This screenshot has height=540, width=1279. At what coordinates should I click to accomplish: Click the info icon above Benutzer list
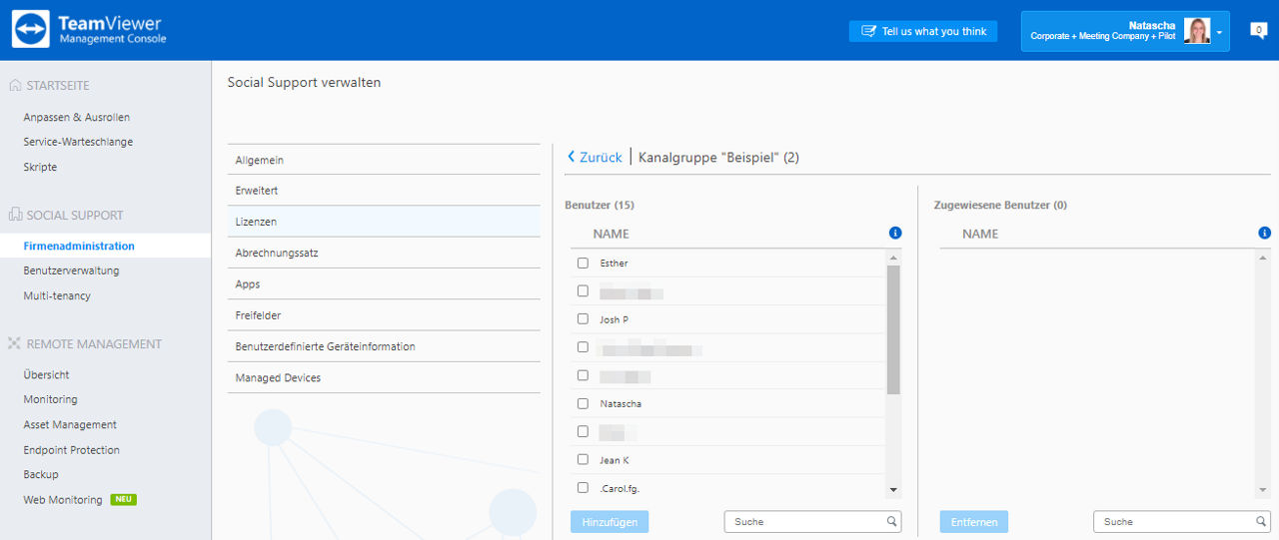(895, 233)
